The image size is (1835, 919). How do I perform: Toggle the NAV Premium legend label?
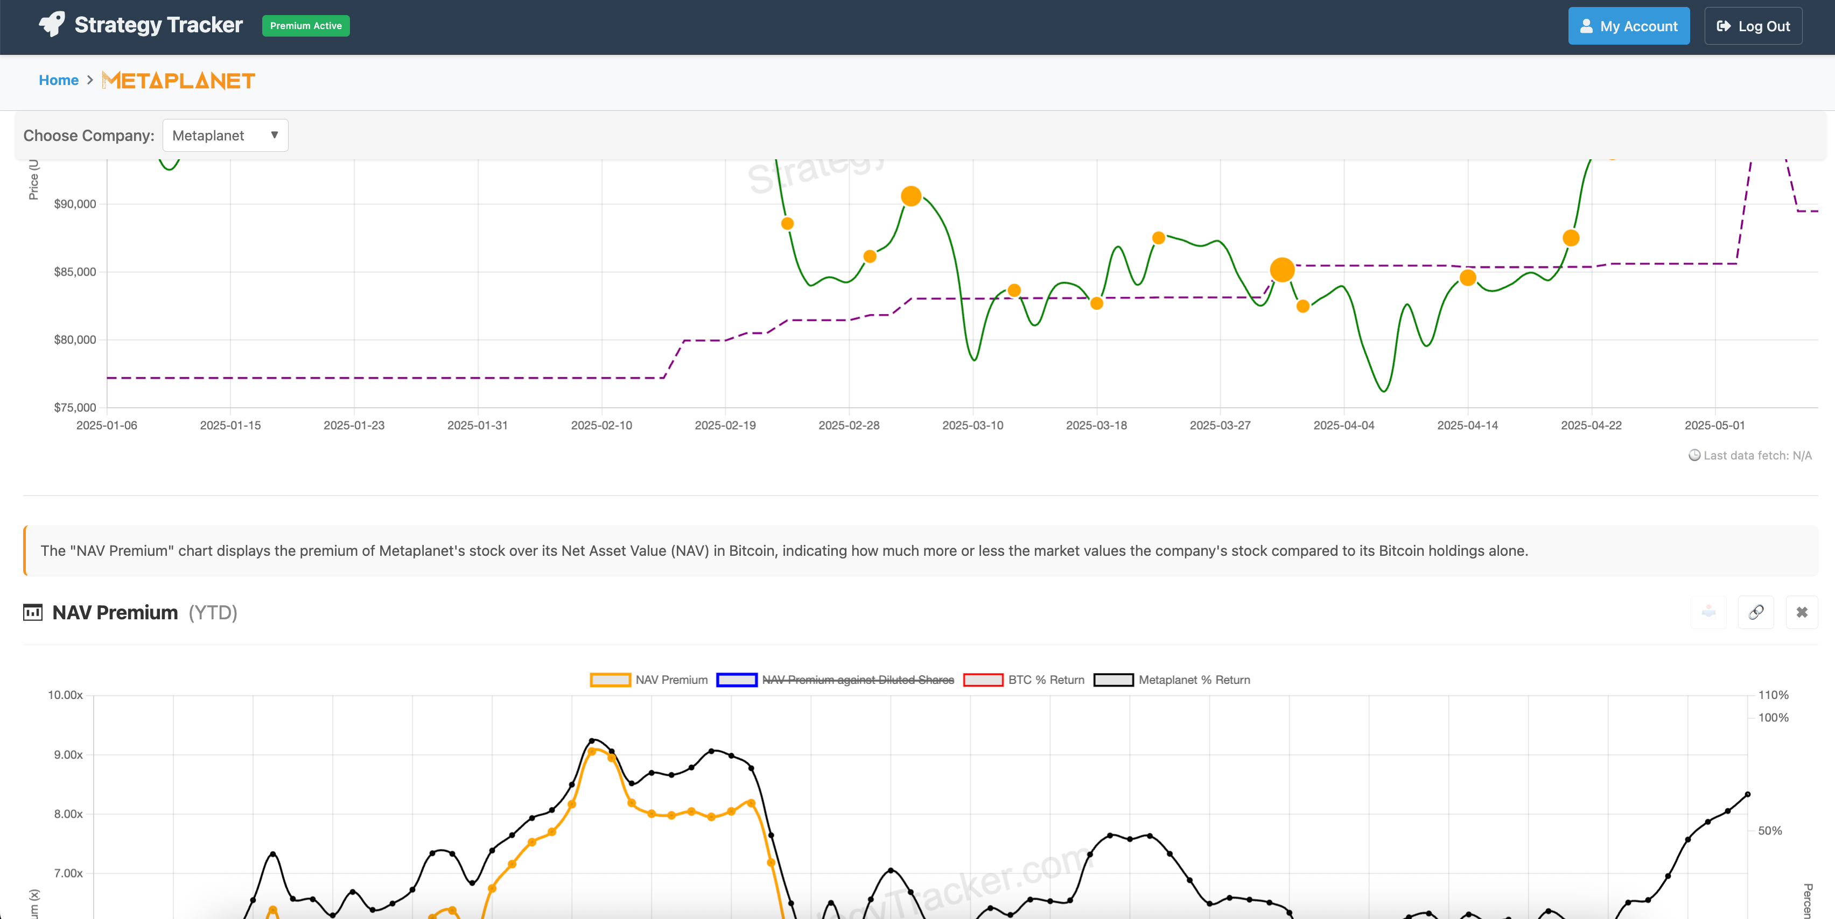[671, 680]
